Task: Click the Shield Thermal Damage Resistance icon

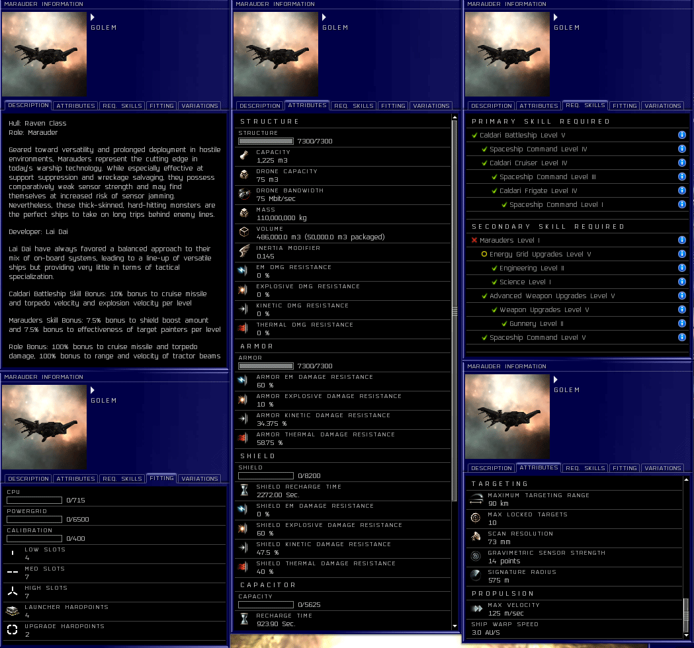Action: point(243,567)
